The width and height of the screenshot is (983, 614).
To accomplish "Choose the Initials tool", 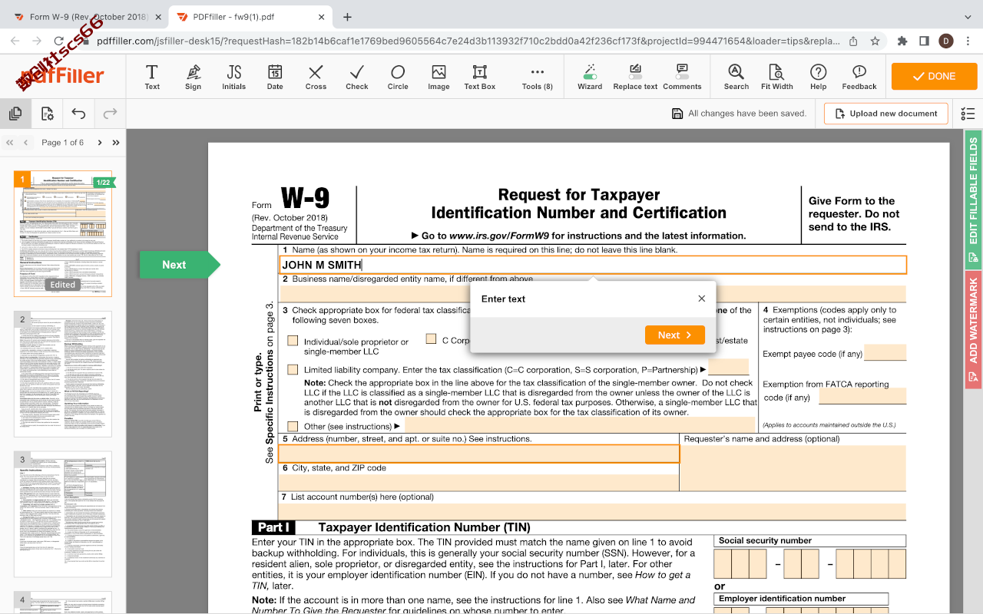I will [234, 77].
